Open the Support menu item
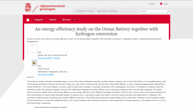The width and height of the screenshot is (193, 108). point(39,20)
